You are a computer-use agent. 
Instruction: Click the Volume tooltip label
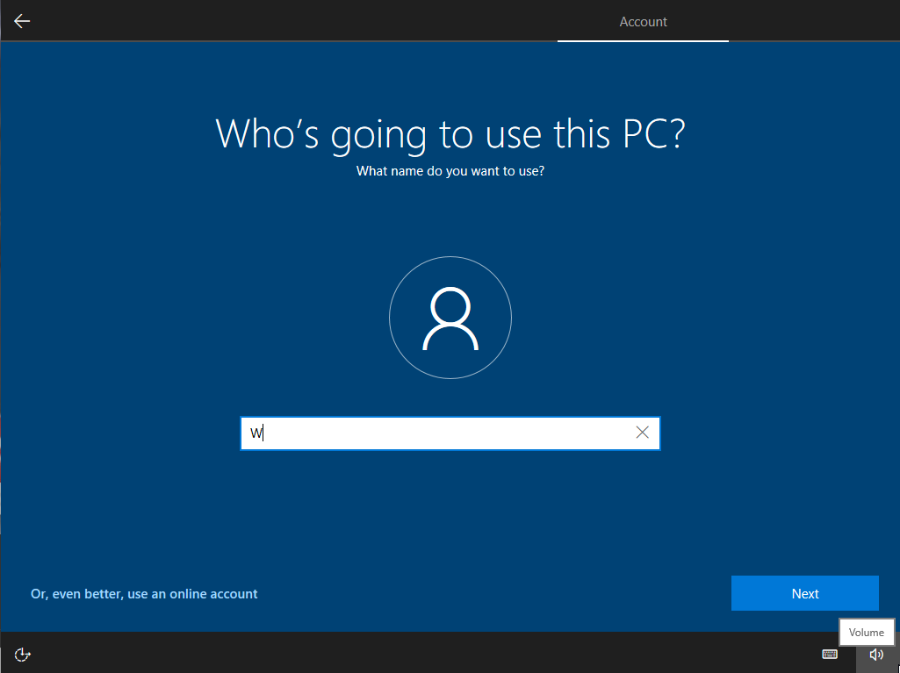point(866,633)
